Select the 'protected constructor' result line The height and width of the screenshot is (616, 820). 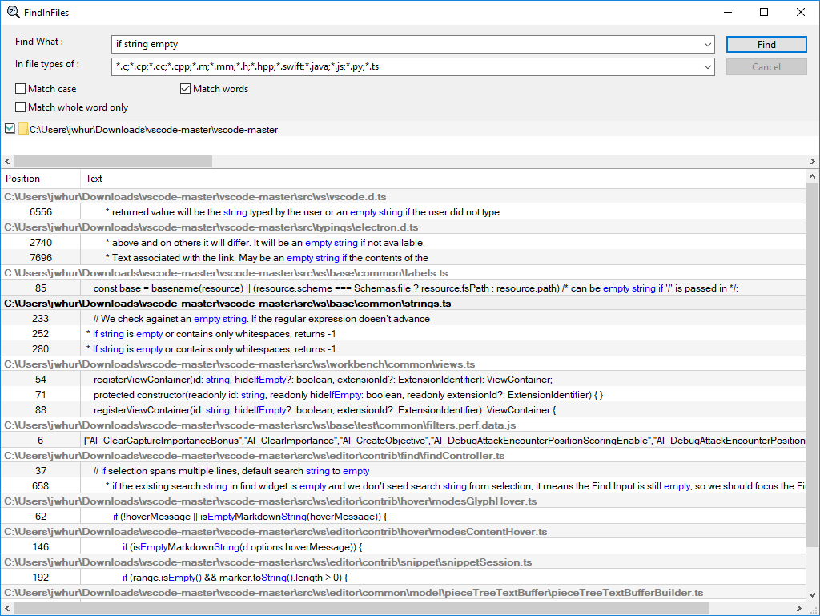pos(404,395)
